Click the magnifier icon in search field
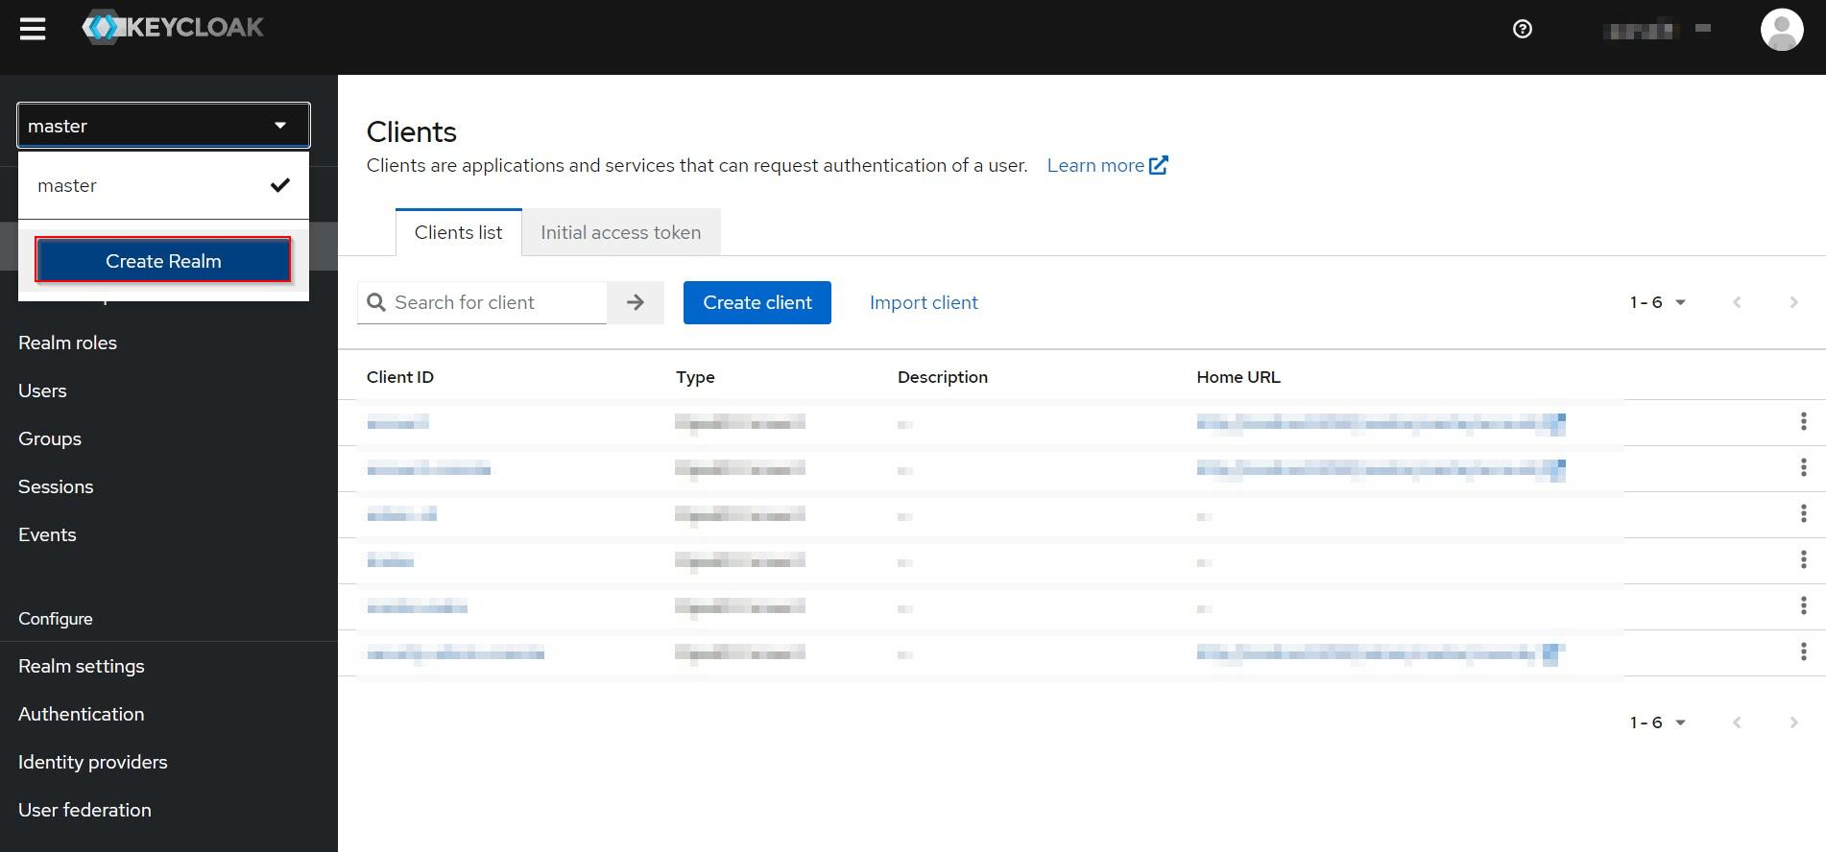The width and height of the screenshot is (1826, 852). point(376,302)
